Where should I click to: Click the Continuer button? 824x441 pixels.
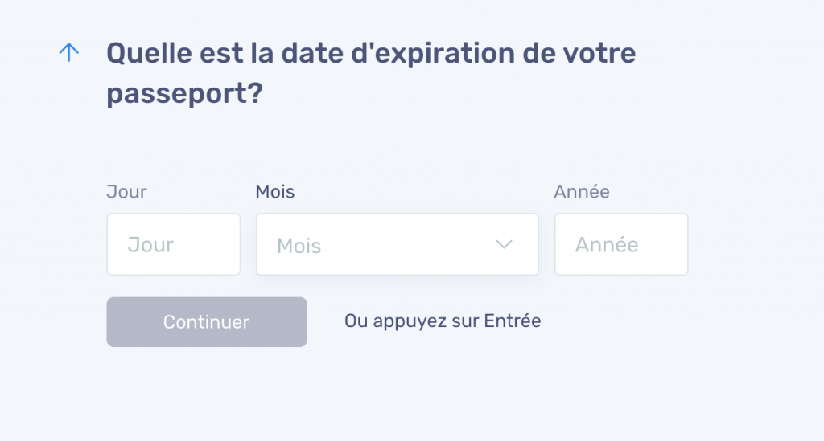[207, 322]
